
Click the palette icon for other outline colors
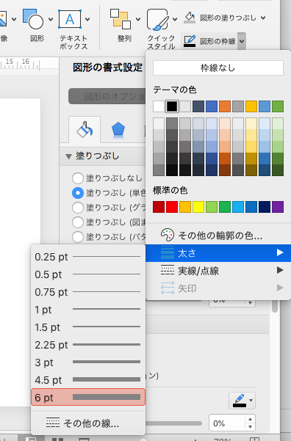click(x=168, y=235)
